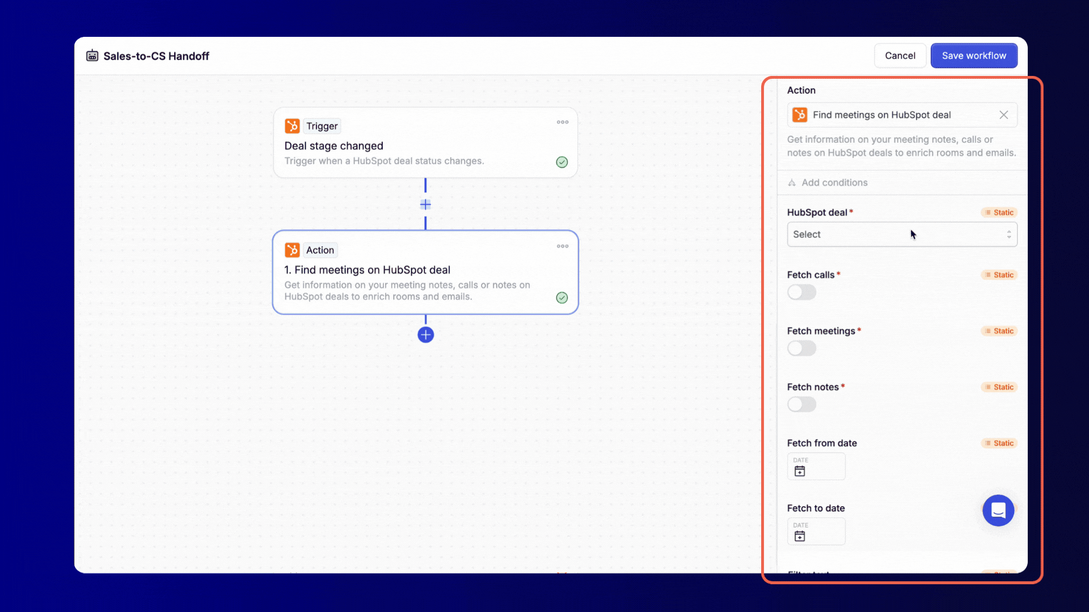Select the Deal stage changed trigger card
The image size is (1089, 612).
425,146
